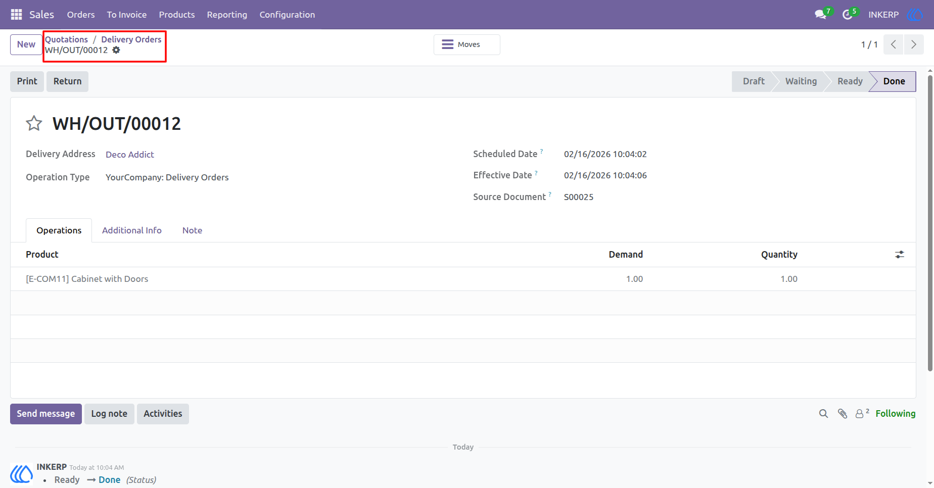Open the Configuration menu

tap(287, 15)
